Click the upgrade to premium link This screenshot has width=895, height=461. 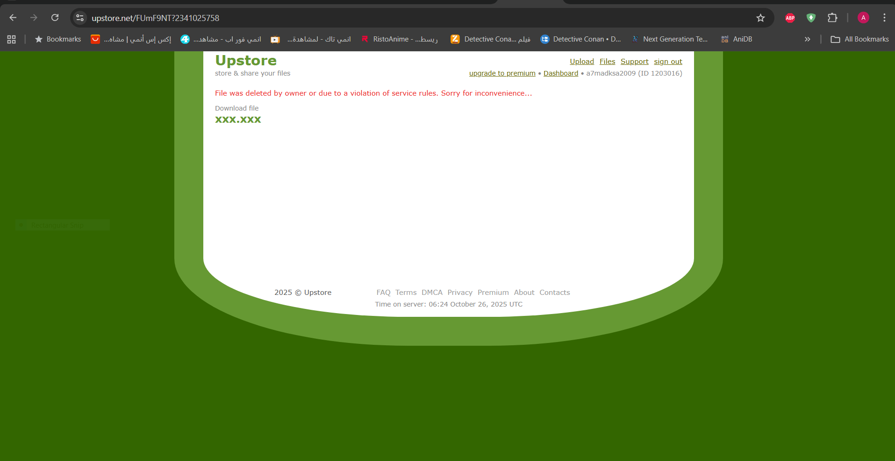[502, 73]
